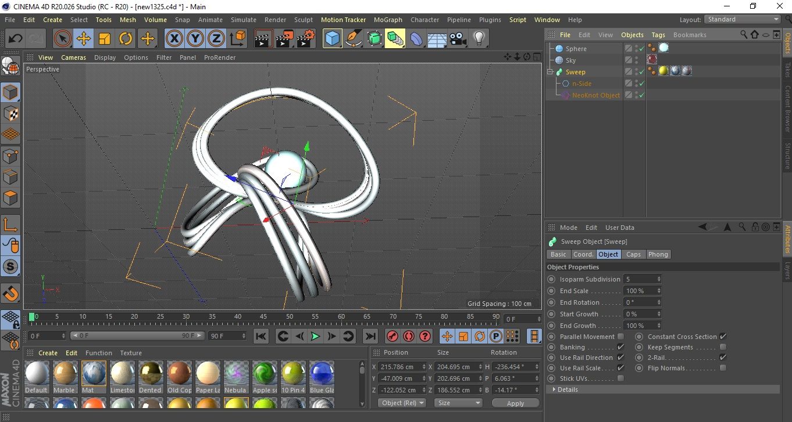Screen dimensions: 792x422
Task: Select the Sky object
Action: pyautogui.click(x=571, y=60)
